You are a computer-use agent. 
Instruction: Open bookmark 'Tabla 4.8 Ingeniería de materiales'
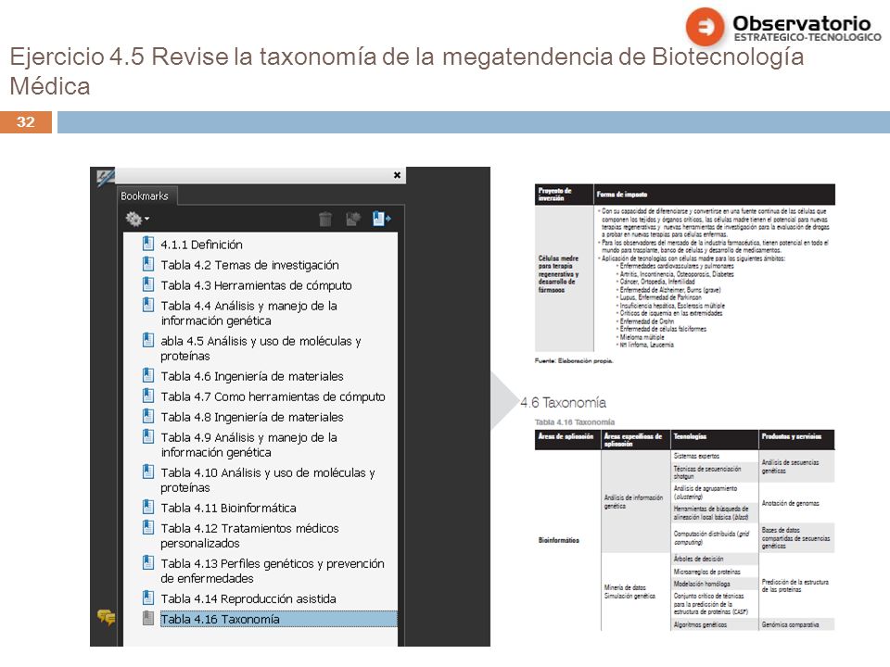click(x=252, y=417)
